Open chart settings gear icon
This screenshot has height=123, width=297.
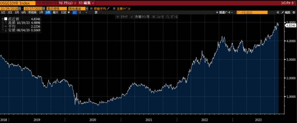[x=294, y=12]
